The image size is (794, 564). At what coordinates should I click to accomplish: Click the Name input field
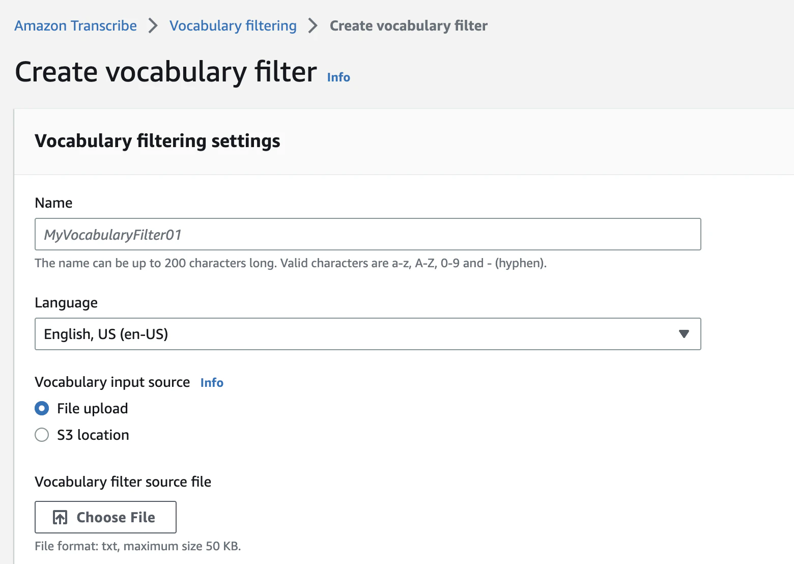367,234
